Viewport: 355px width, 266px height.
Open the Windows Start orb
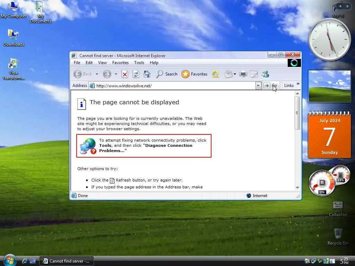(x=9, y=260)
